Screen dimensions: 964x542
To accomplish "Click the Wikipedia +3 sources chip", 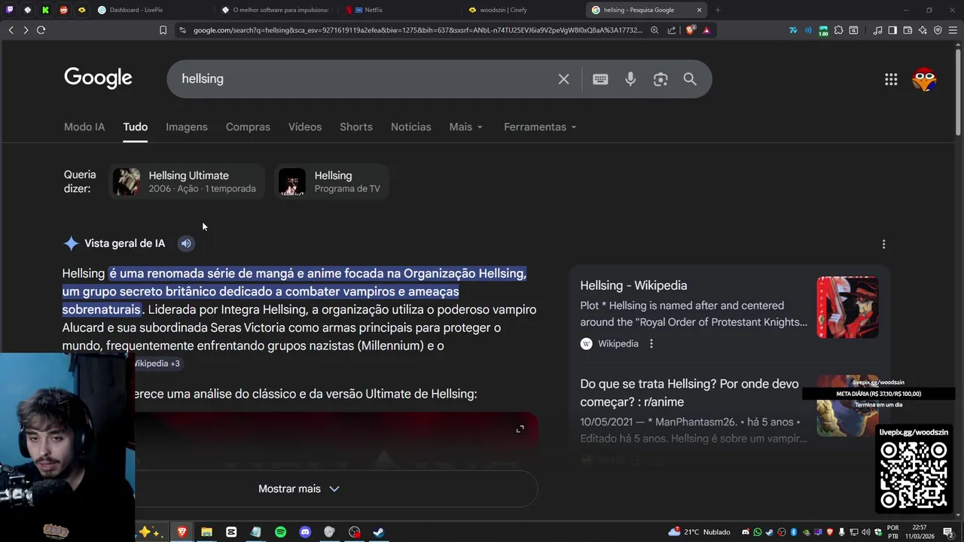I will [157, 364].
